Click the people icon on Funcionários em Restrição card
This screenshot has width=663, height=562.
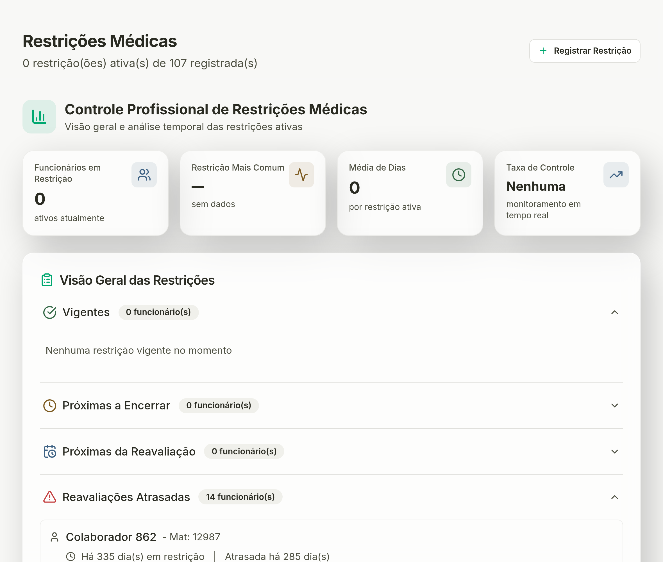coord(144,175)
